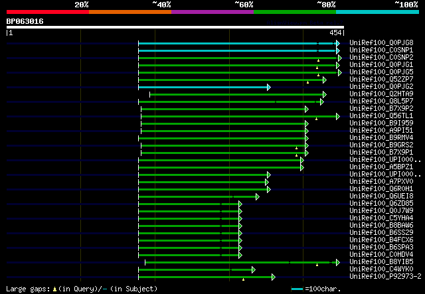Viewport: 425px width, 294px height.
Task: Select the UniRef100_Q6R0H1 hit label
Action: [x=381, y=189]
